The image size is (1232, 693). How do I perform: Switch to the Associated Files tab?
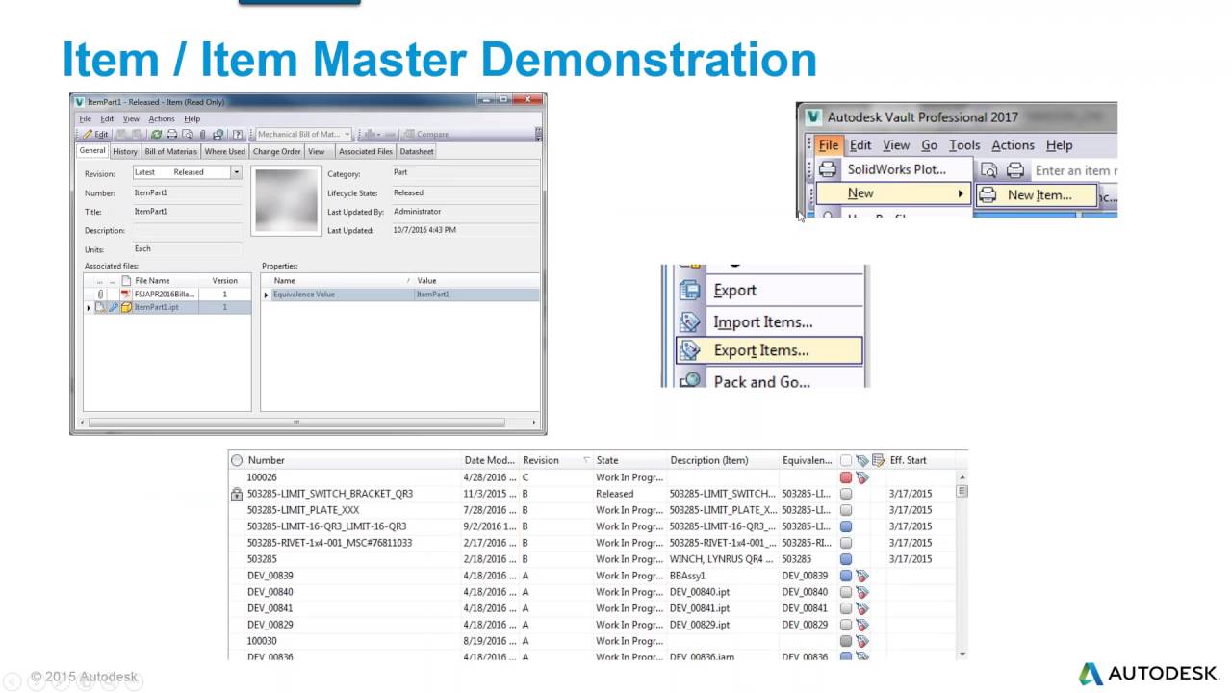pyautogui.click(x=366, y=151)
